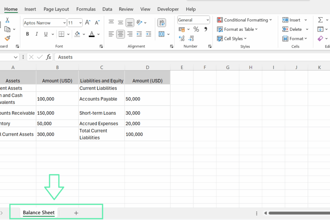Apply accounting number format

[x=182, y=29]
